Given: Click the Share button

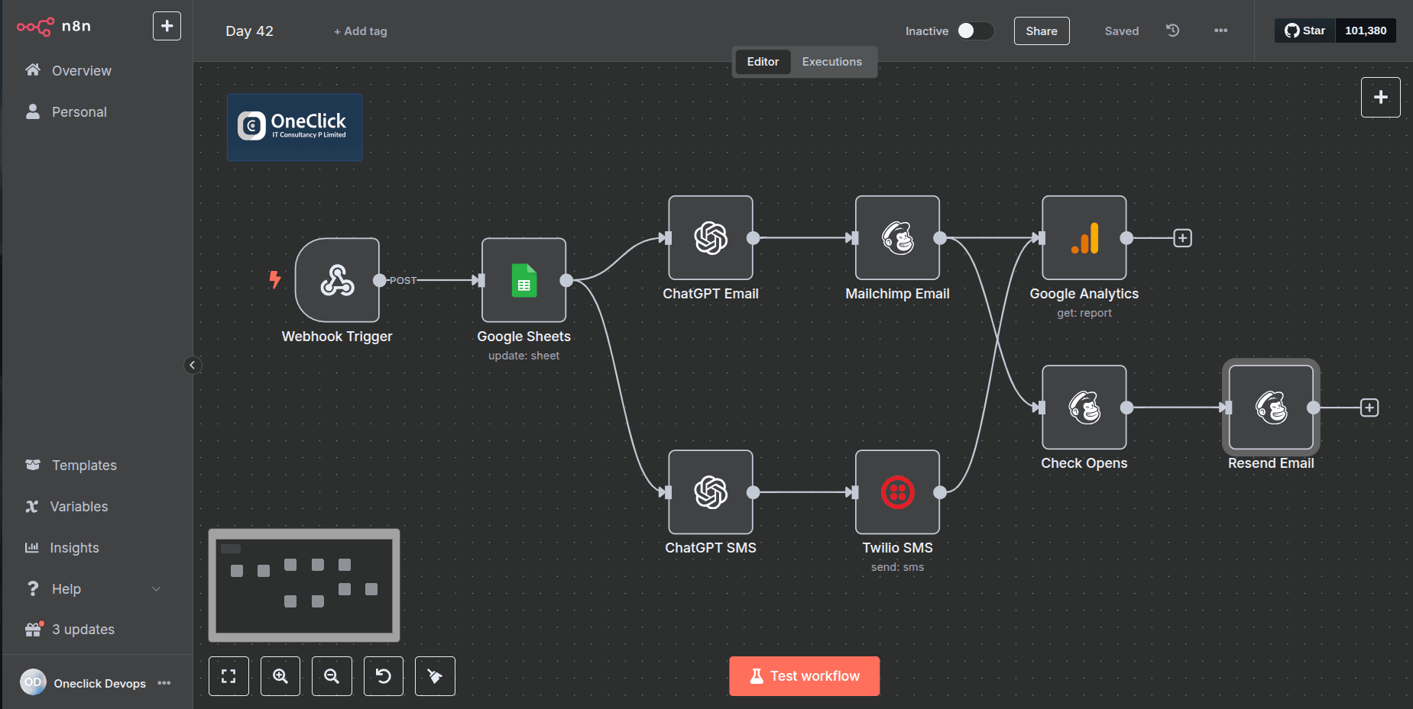Looking at the screenshot, I should point(1041,31).
